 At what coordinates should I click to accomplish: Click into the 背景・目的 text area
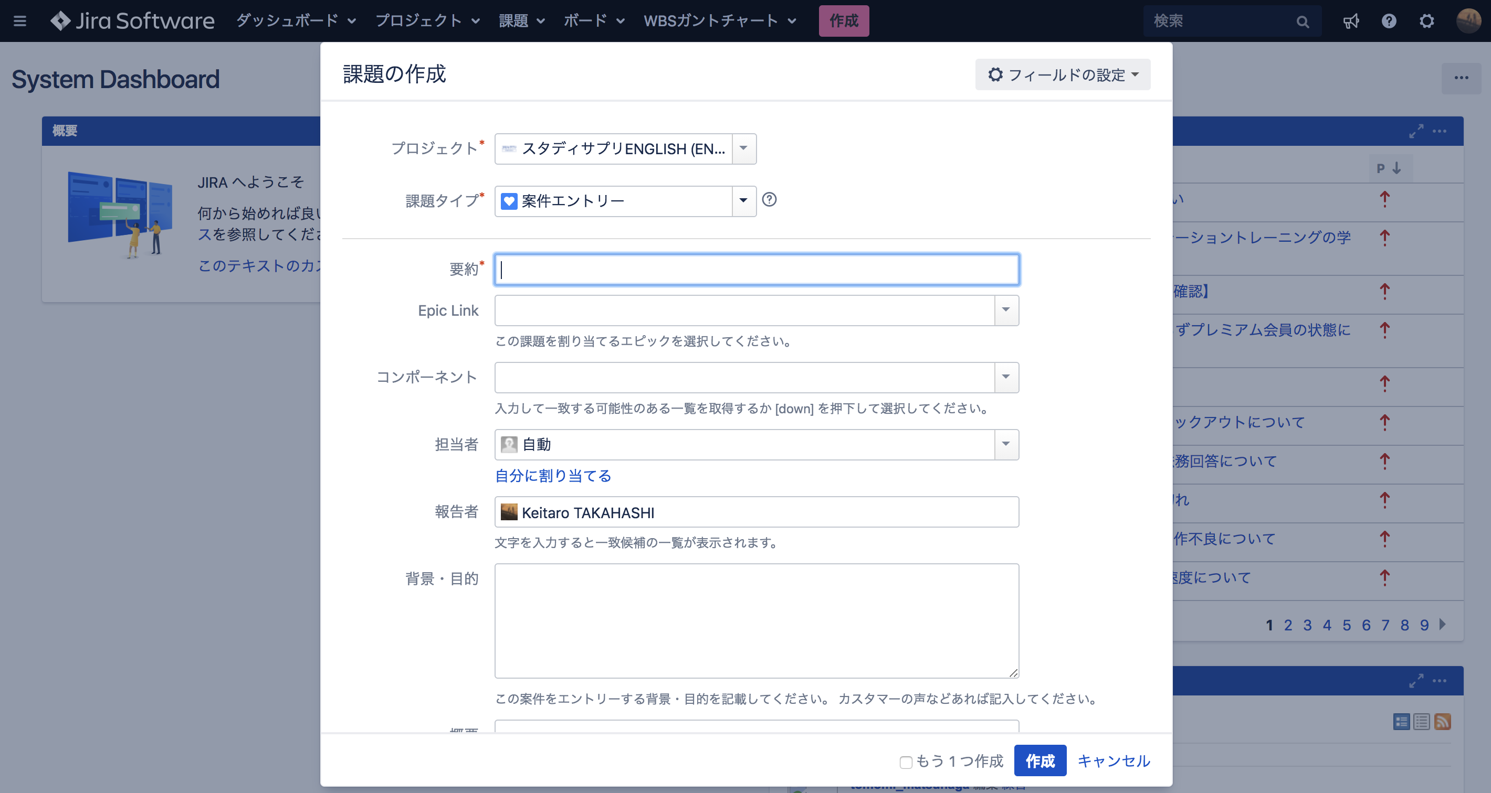pos(757,620)
